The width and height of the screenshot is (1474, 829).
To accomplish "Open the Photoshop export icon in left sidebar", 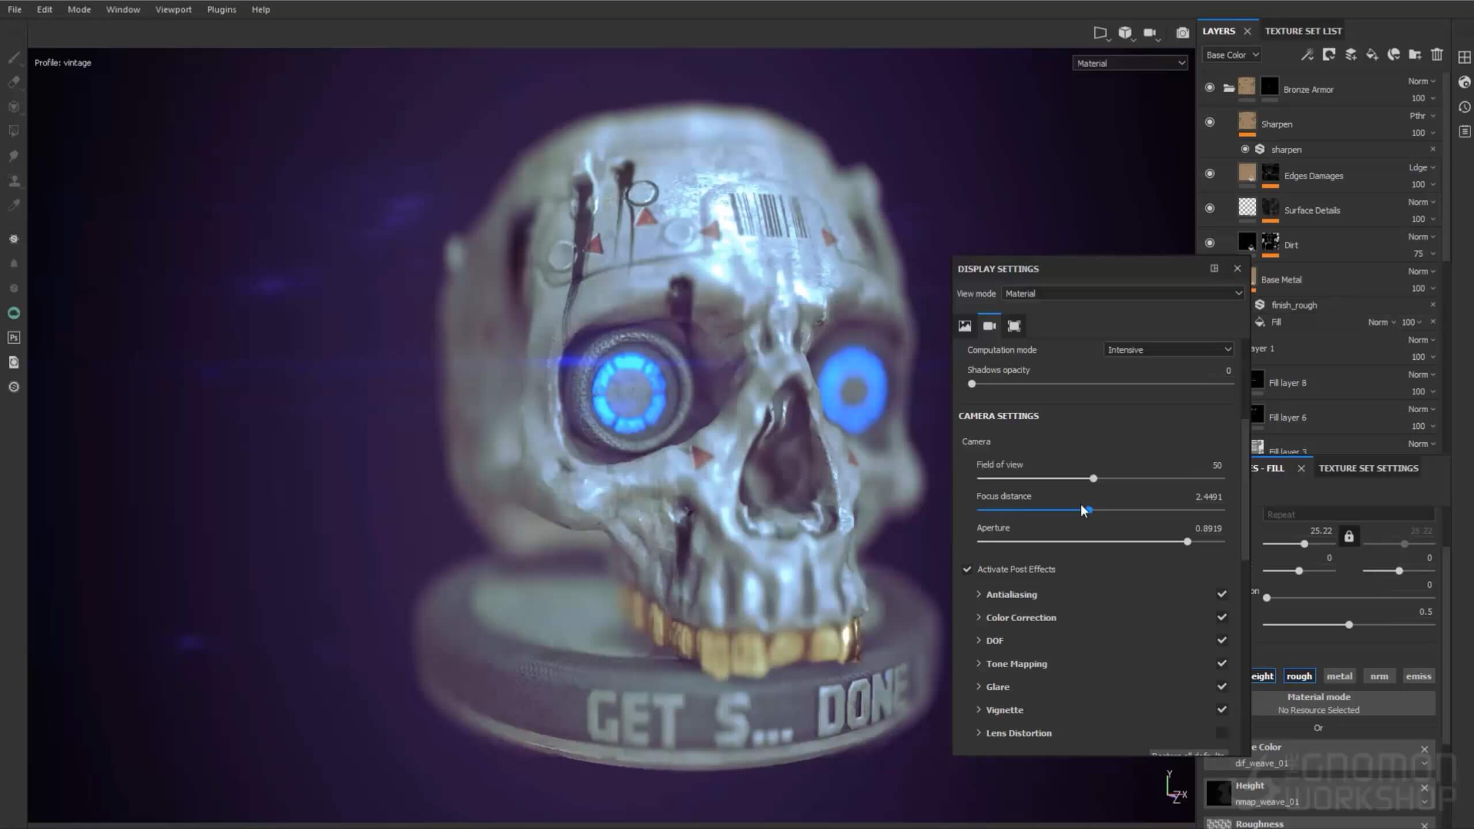I will pos(14,338).
